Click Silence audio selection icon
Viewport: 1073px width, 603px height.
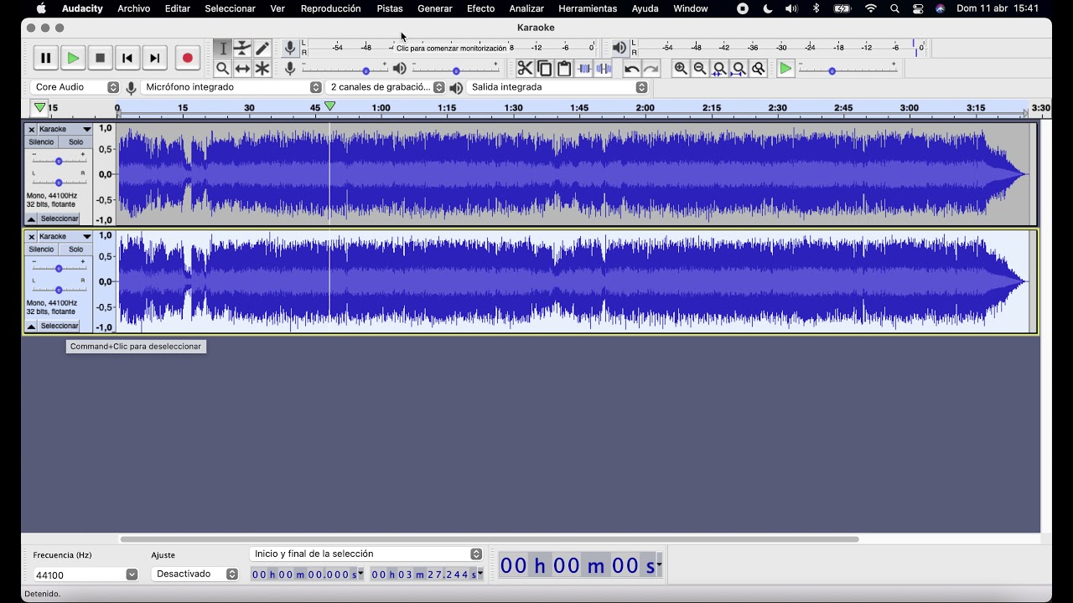pos(604,69)
